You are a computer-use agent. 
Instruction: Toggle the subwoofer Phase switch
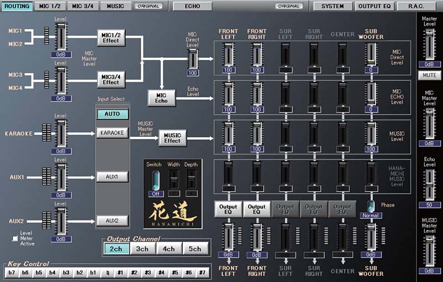coord(371,206)
